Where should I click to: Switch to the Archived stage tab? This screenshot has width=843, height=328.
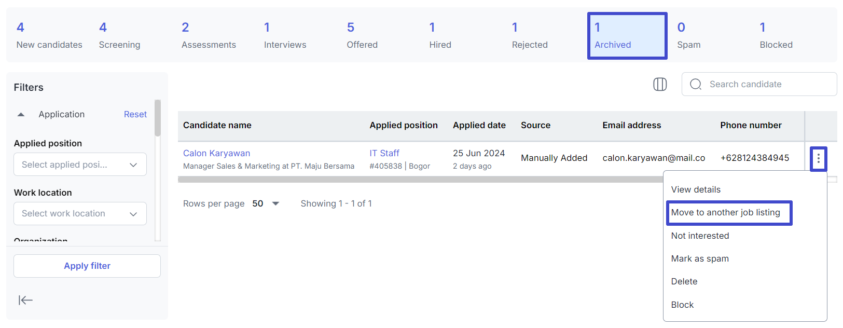click(627, 36)
